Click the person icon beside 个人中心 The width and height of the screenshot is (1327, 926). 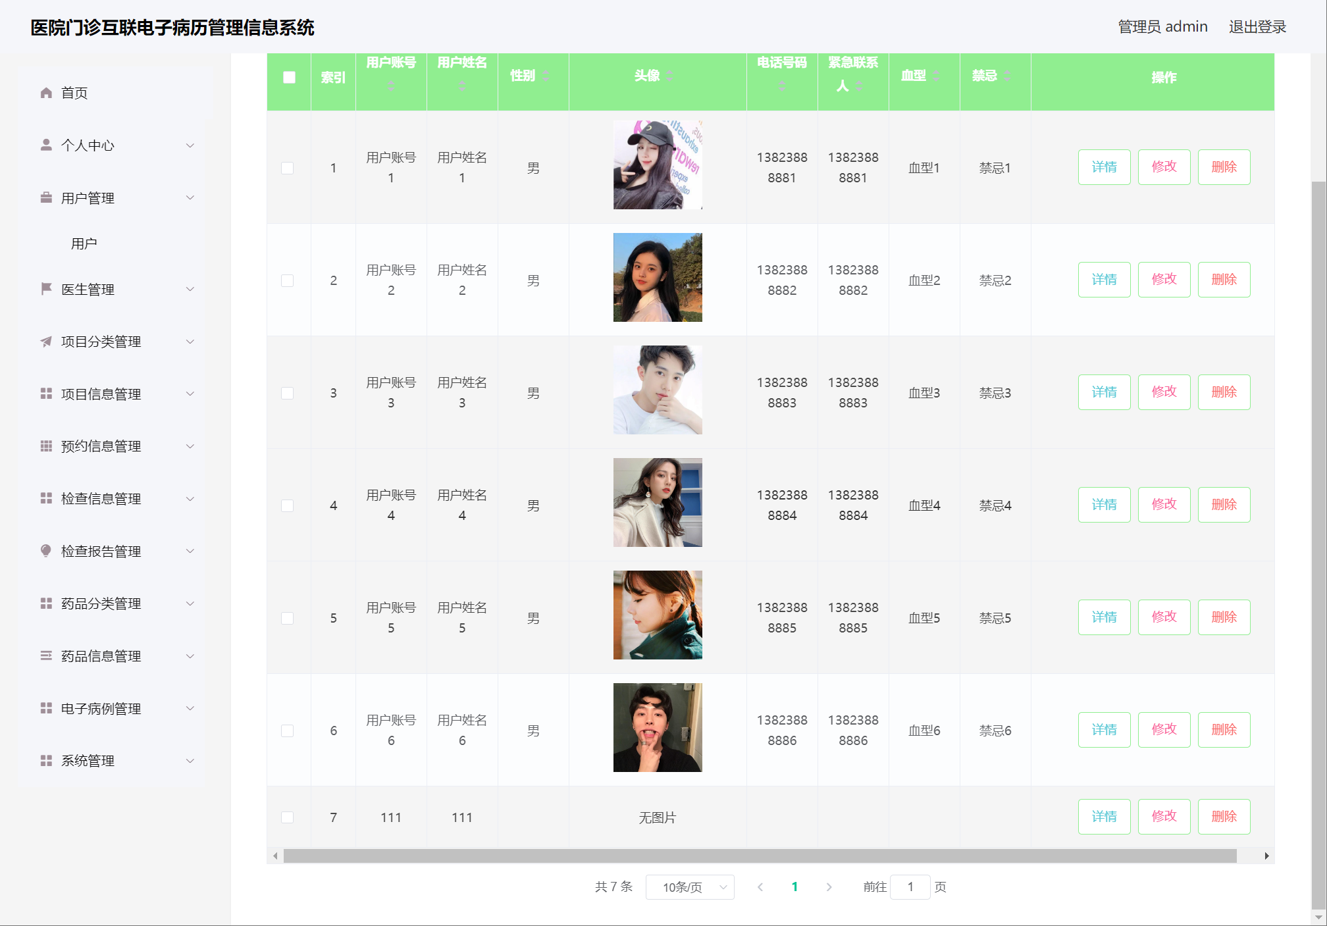click(x=46, y=145)
